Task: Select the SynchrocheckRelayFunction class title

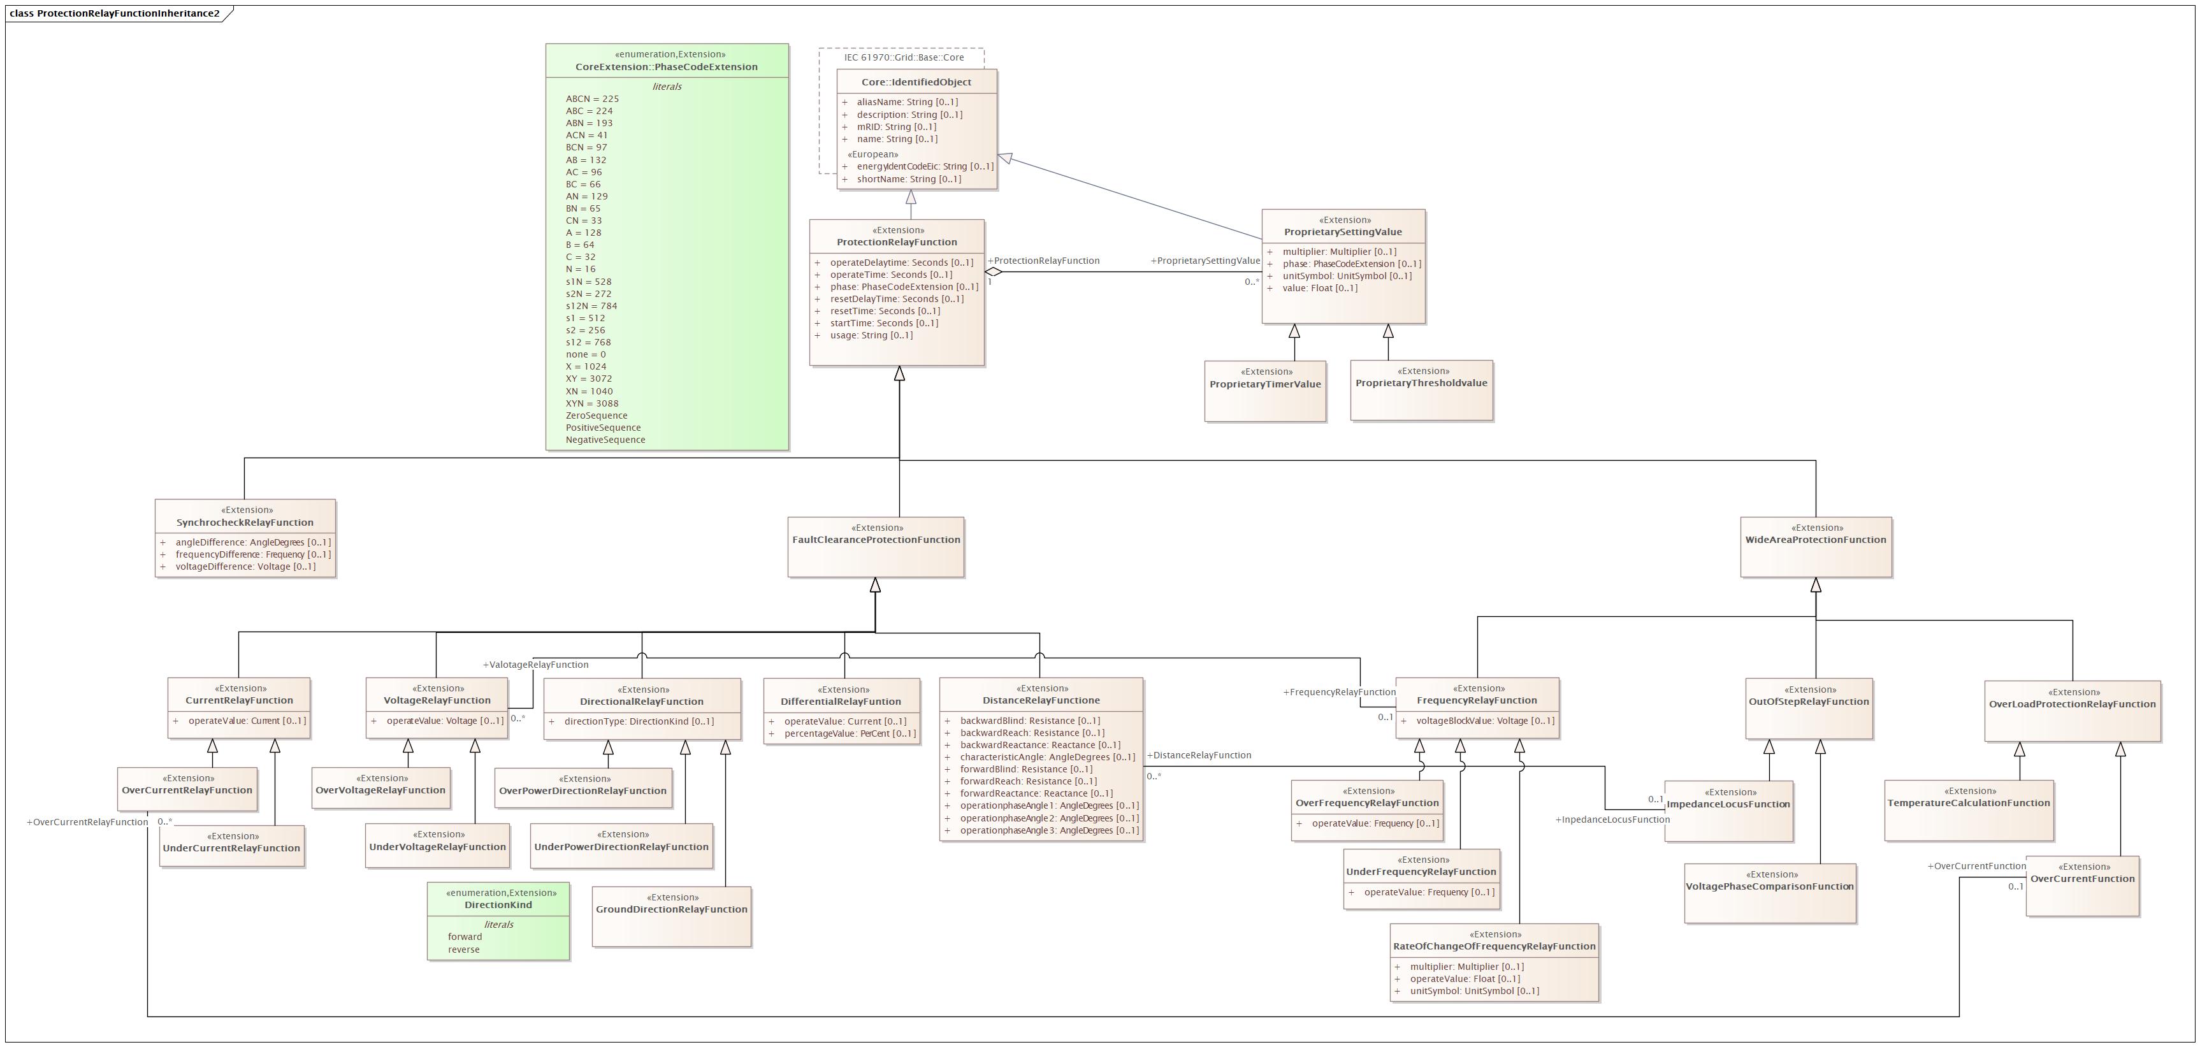Action: click(245, 523)
